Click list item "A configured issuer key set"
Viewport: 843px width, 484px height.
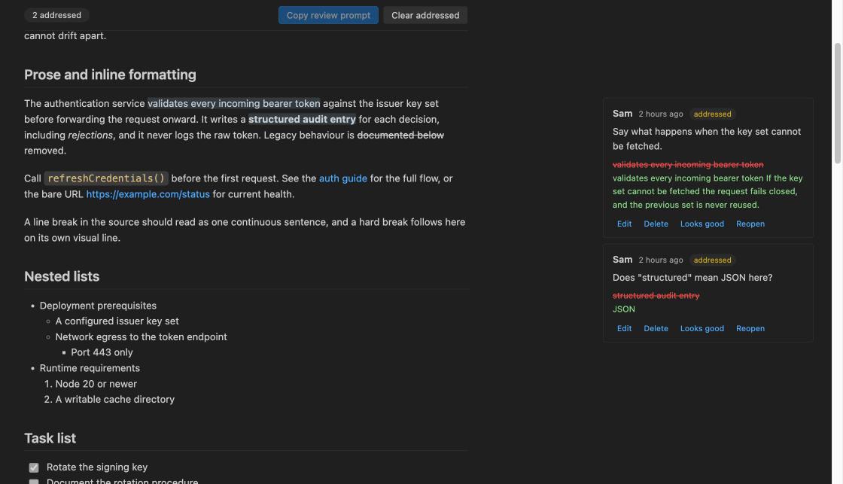117,321
